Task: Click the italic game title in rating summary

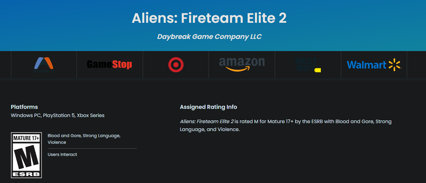Action: (x=207, y=122)
